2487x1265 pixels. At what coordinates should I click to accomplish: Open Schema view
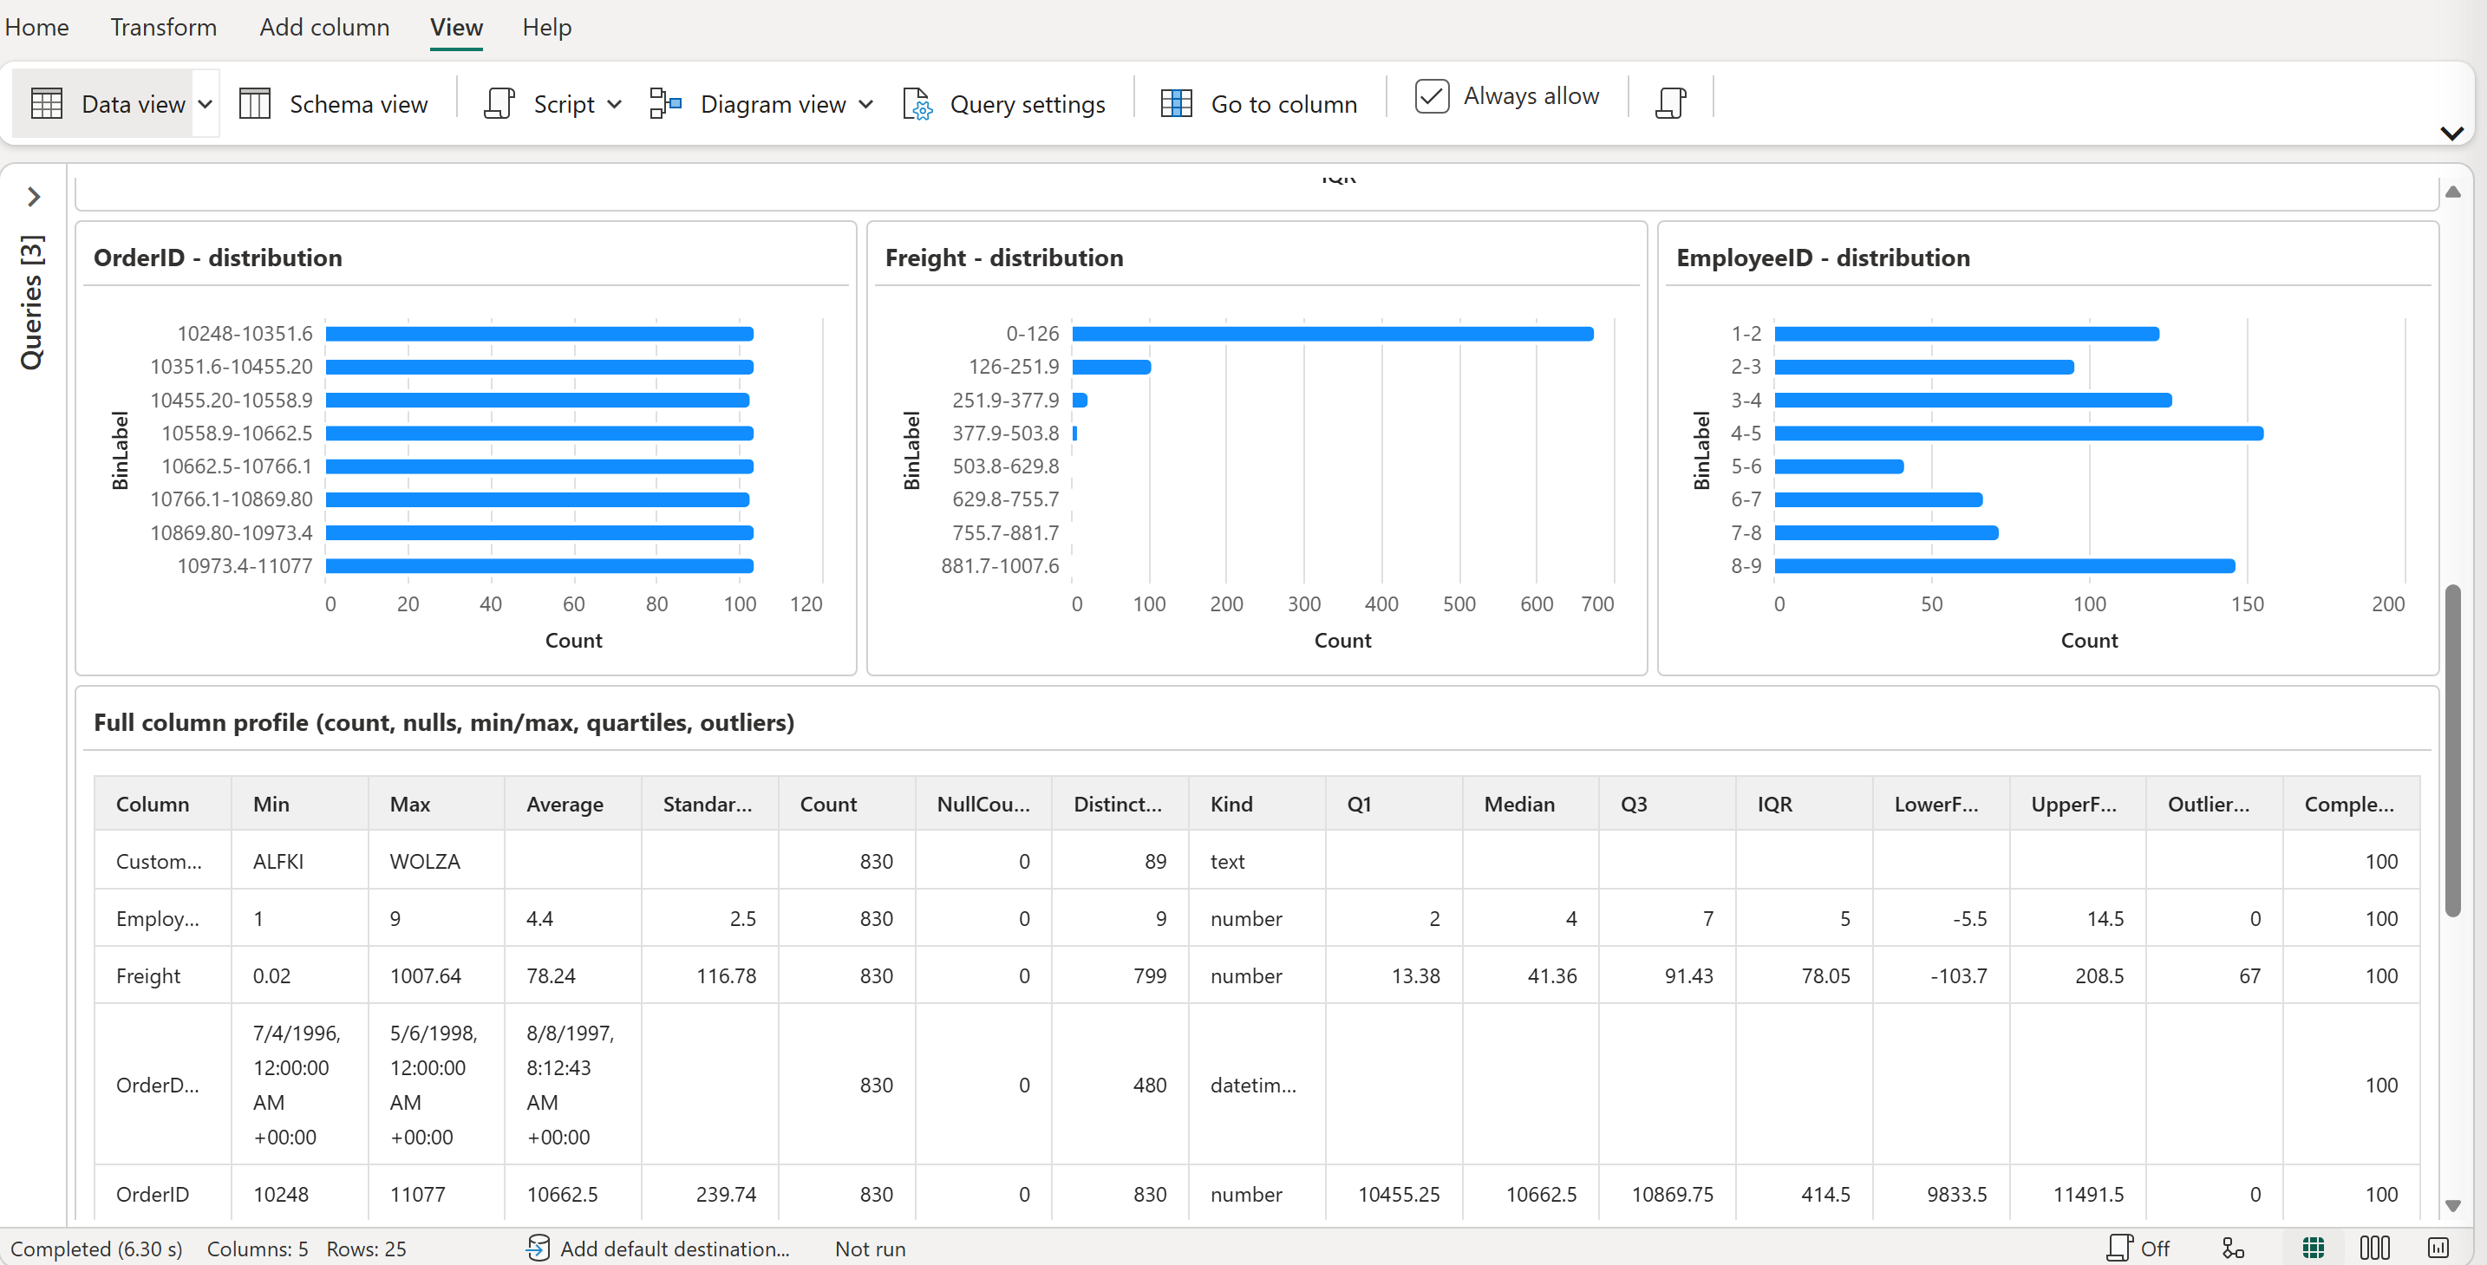pyautogui.click(x=333, y=103)
